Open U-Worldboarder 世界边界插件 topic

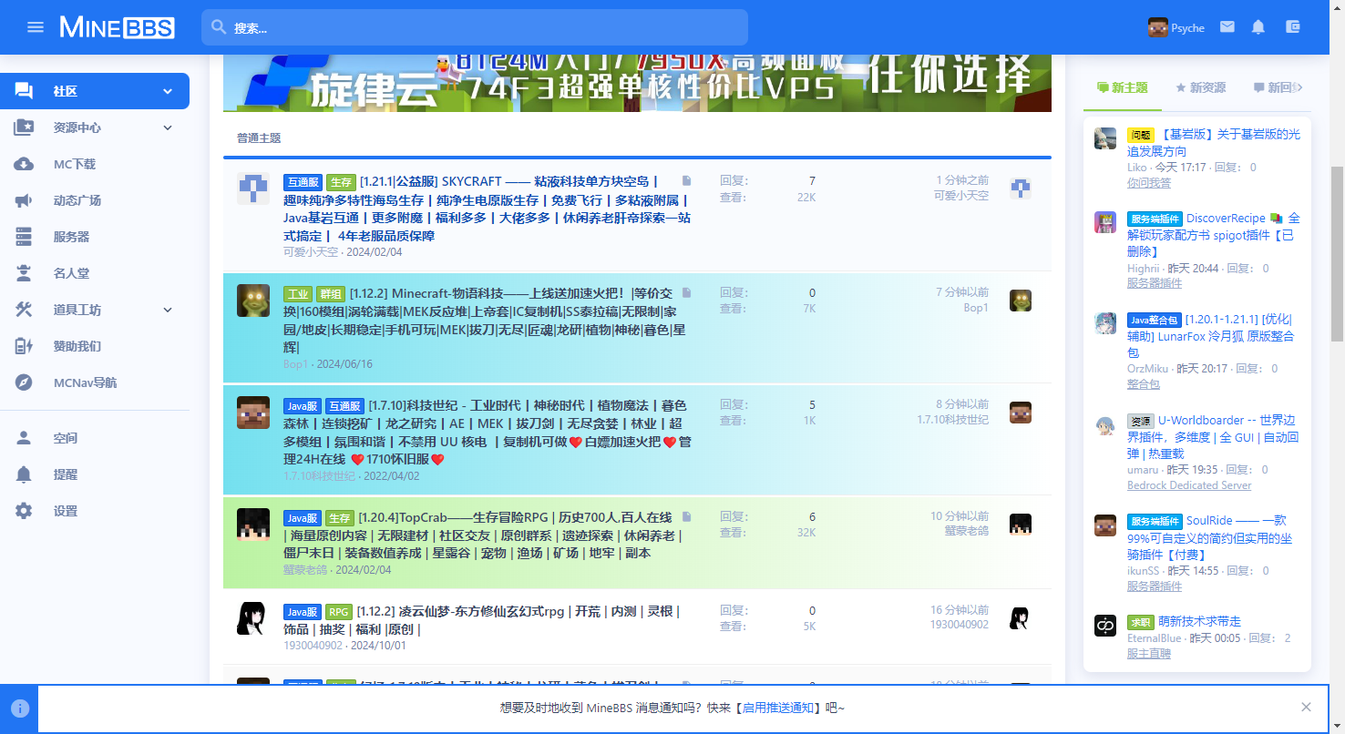point(1213,436)
